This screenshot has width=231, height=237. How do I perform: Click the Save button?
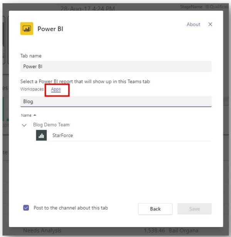click(x=194, y=209)
